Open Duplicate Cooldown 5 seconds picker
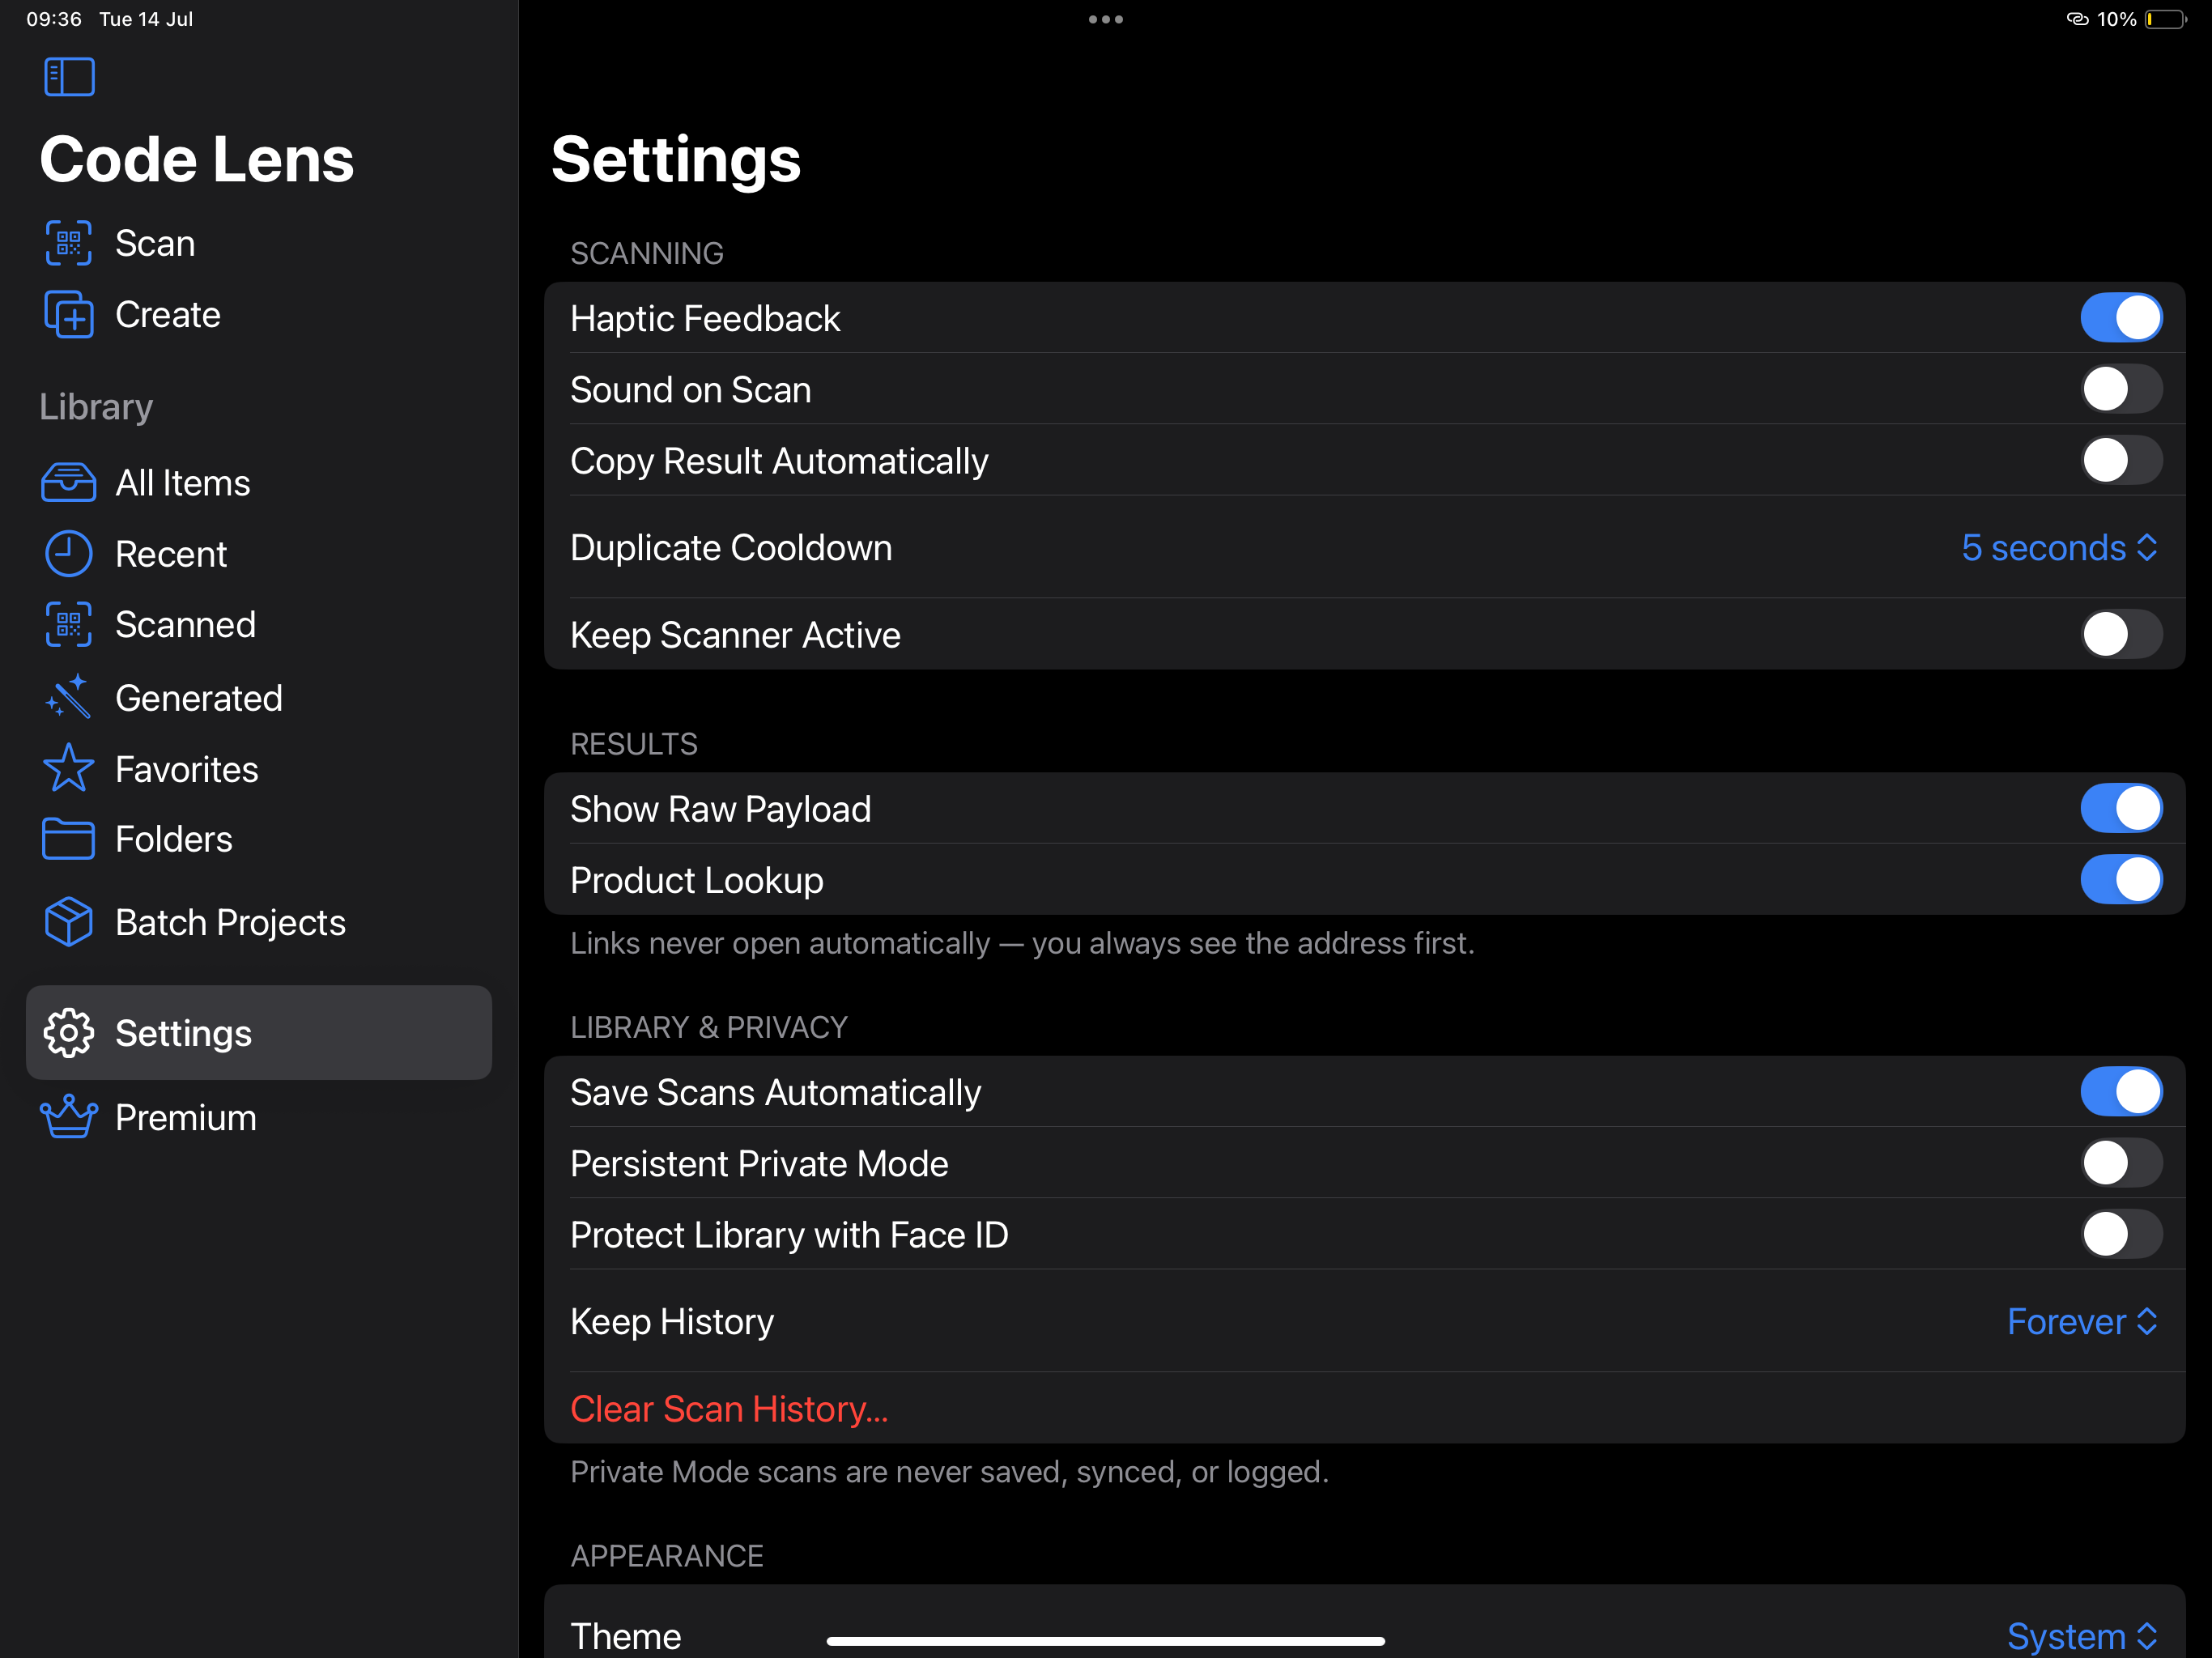Image resolution: width=2212 pixels, height=1658 pixels. pyautogui.click(x=2059, y=548)
